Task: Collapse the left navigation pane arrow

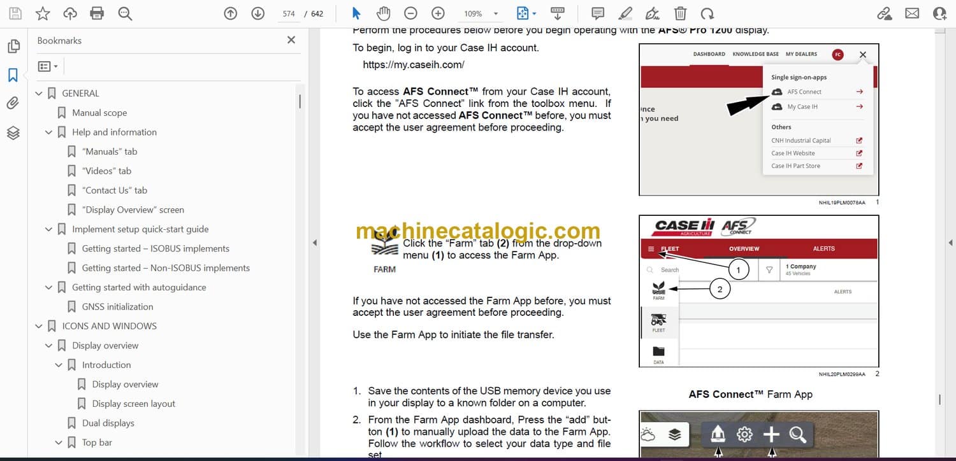Action: [x=314, y=243]
